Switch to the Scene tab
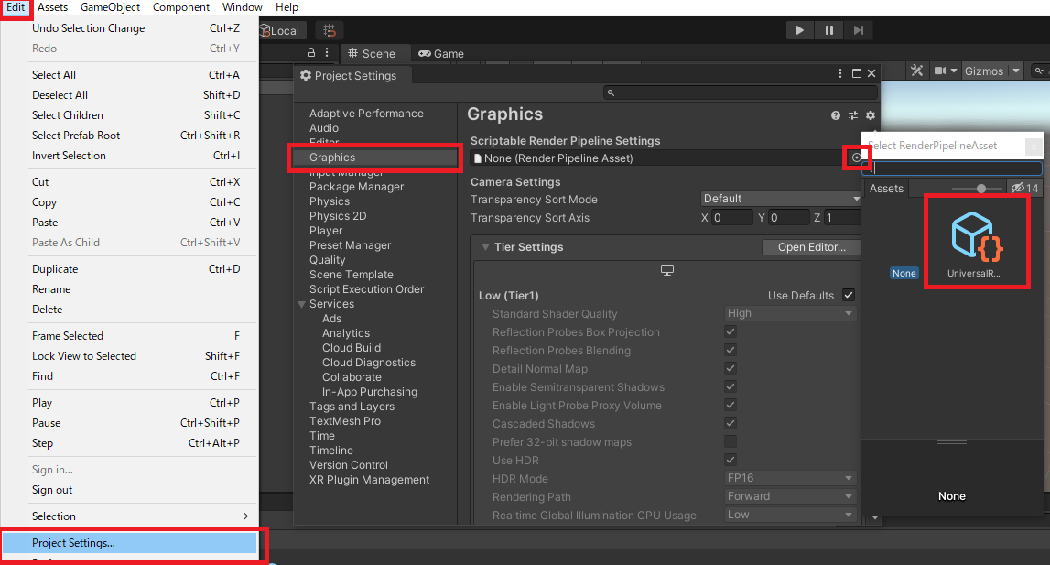The width and height of the screenshot is (1050, 565). click(x=372, y=54)
